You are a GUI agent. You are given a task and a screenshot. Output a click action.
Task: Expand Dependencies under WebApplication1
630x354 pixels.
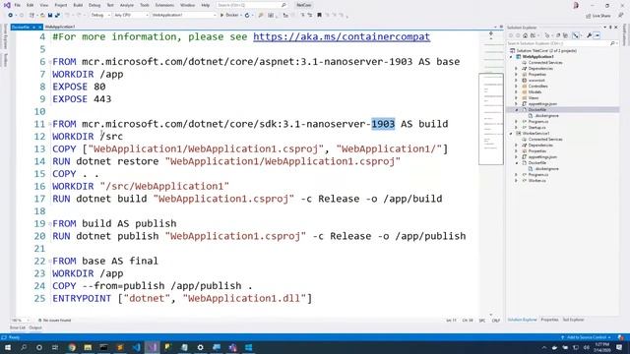click(x=516, y=69)
